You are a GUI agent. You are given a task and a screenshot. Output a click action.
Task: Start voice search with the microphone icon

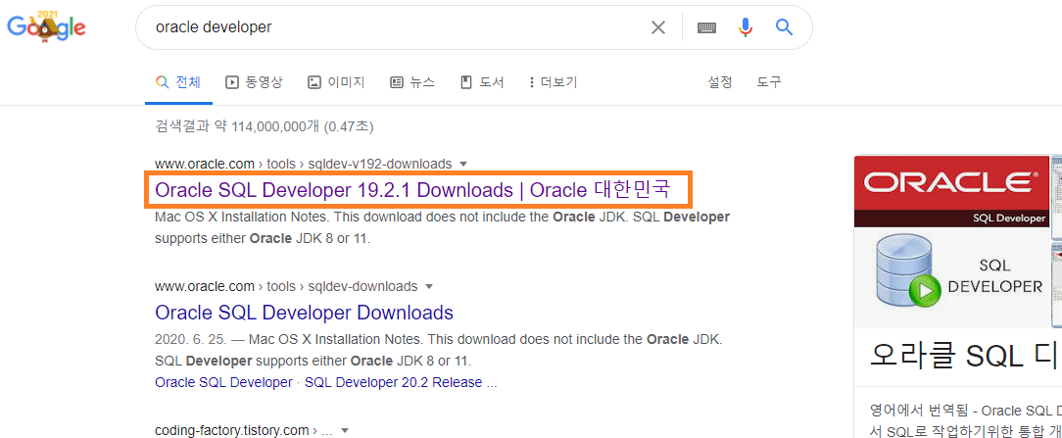click(x=746, y=27)
